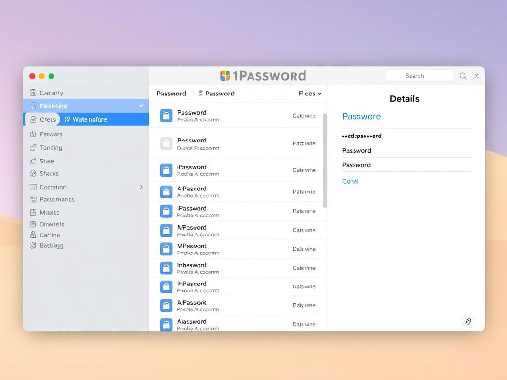Image resolution: width=507 pixels, height=380 pixels.
Task: Select the first Password tab
Action: (171, 94)
